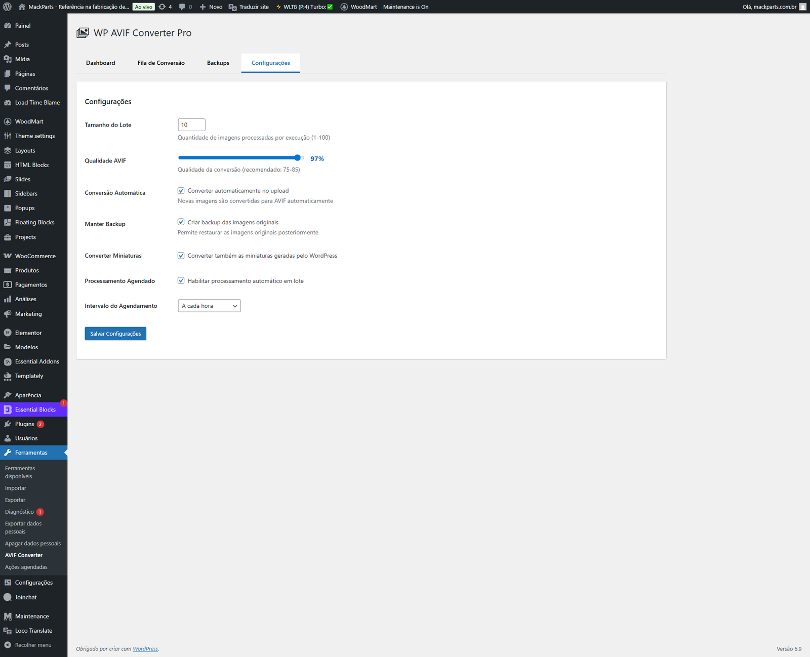This screenshot has height=657, width=810.
Task: Switch to the Fila de Conversão tab
Action: click(161, 63)
